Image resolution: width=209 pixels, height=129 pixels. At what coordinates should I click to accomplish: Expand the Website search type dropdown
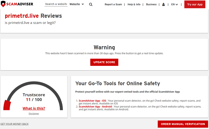coord(77,4)
